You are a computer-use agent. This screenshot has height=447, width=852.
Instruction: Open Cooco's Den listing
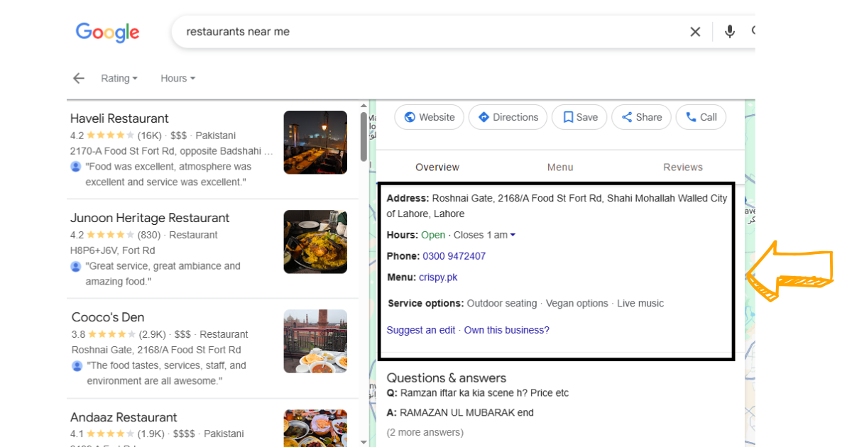click(x=108, y=317)
